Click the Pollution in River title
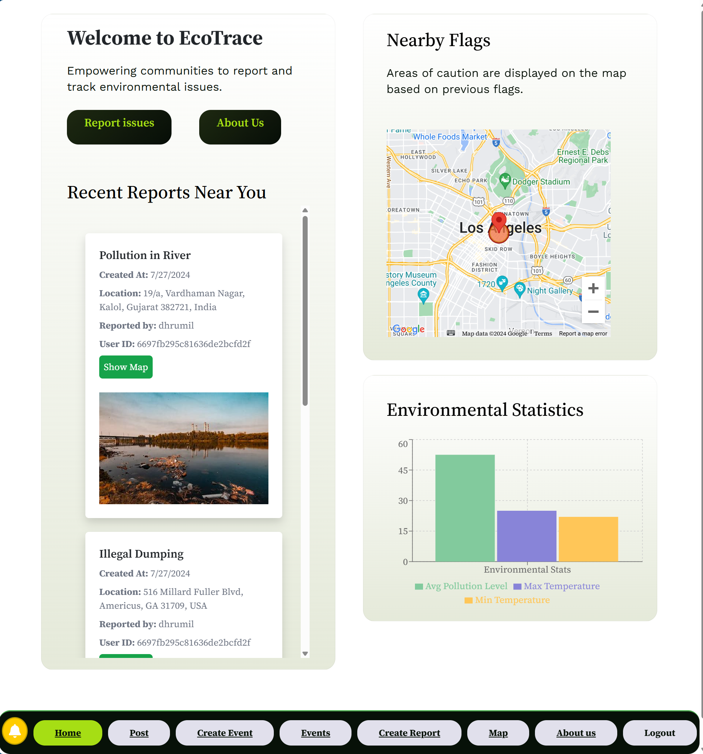 (145, 255)
